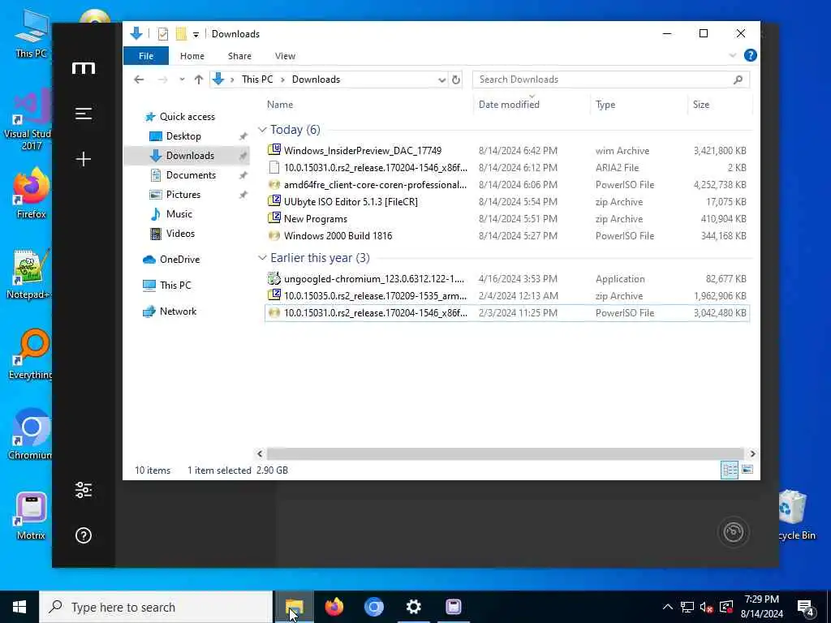Click the Motrix speedometer icon
This screenshot has width=831, height=623.
(734, 532)
